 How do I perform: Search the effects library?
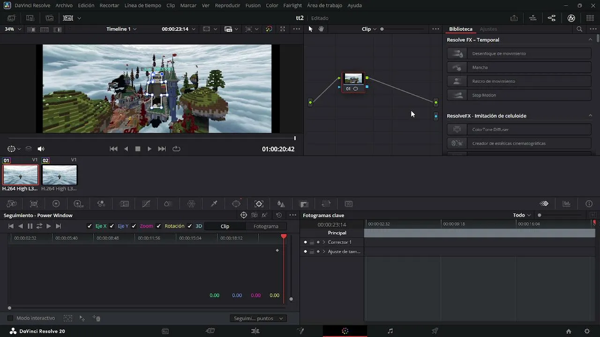[x=579, y=29]
